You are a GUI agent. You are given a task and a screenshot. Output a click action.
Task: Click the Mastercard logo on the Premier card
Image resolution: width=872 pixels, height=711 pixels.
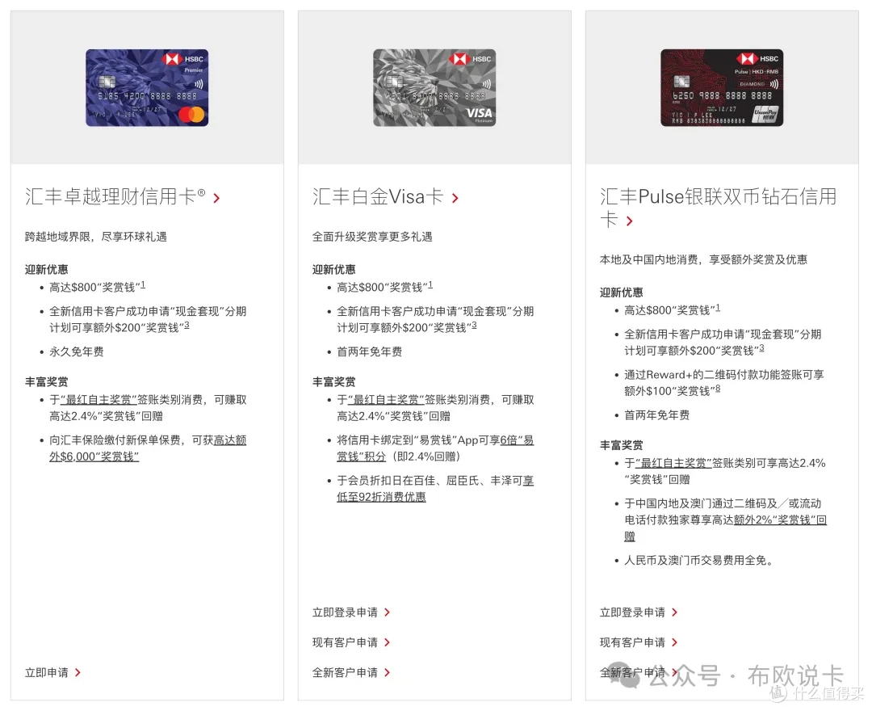pos(191,114)
